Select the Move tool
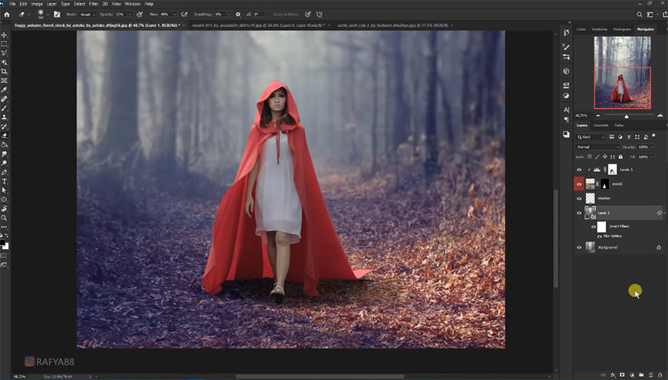668x380 pixels. 5,35
